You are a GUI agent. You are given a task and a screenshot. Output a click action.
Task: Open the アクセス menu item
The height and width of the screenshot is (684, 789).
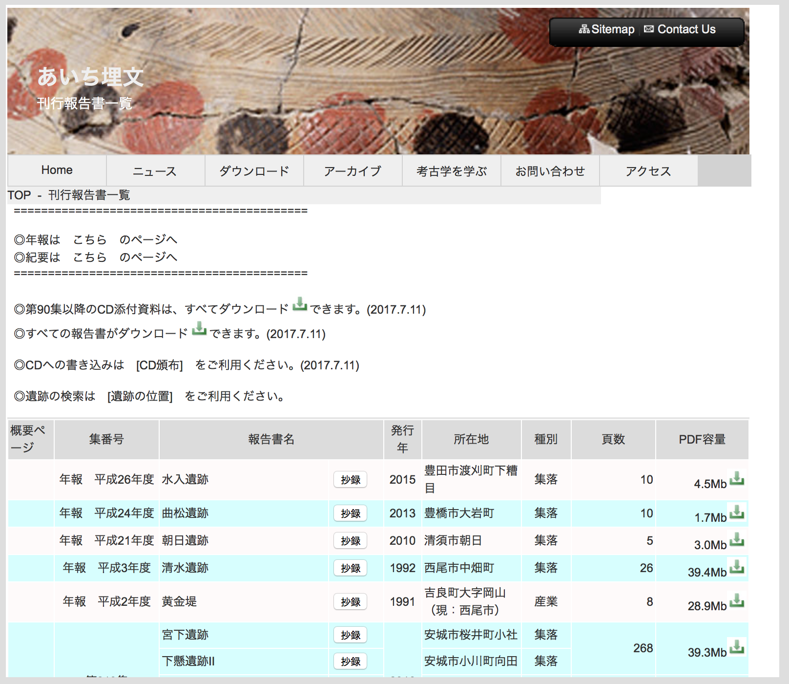click(x=648, y=170)
